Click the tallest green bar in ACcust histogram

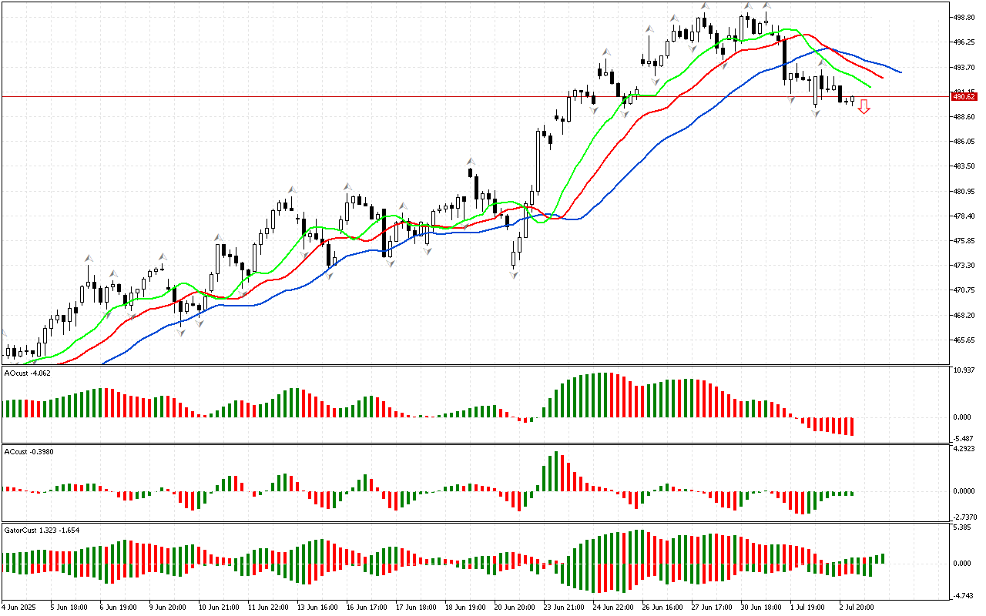tap(555, 471)
